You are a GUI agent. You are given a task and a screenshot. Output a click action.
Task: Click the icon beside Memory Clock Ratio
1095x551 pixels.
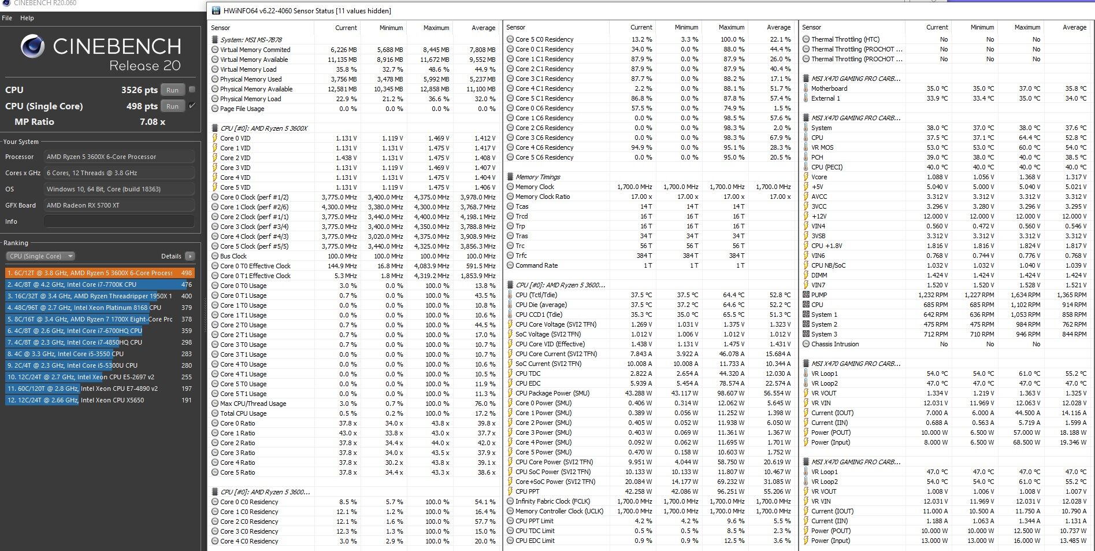pyautogui.click(x=510, y=197)
